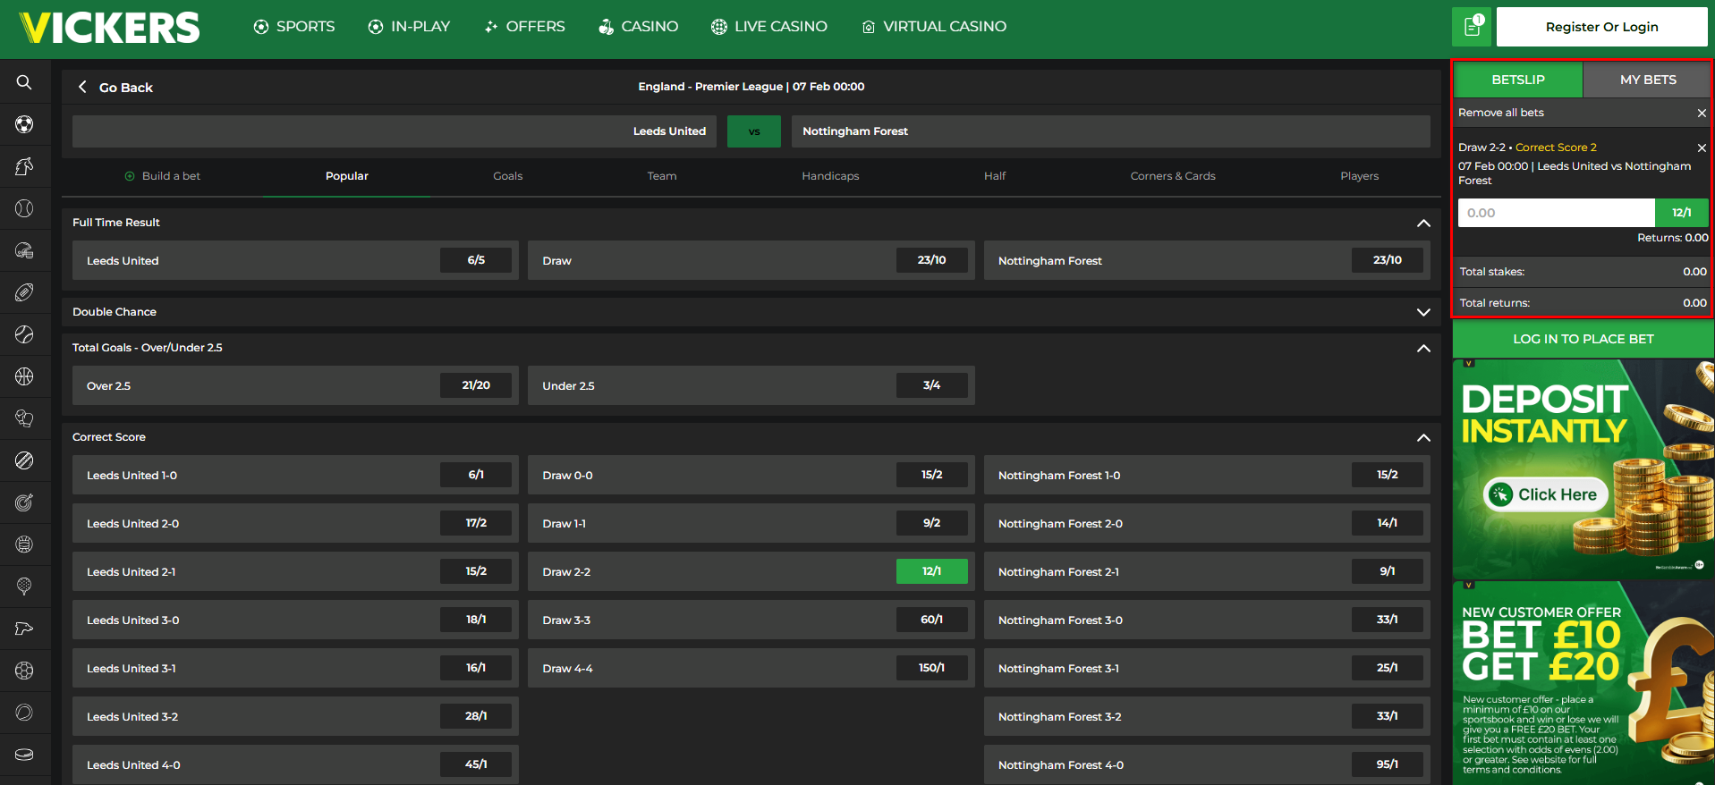
Task: Open the Goals market tab
Action: pos(507,176)
